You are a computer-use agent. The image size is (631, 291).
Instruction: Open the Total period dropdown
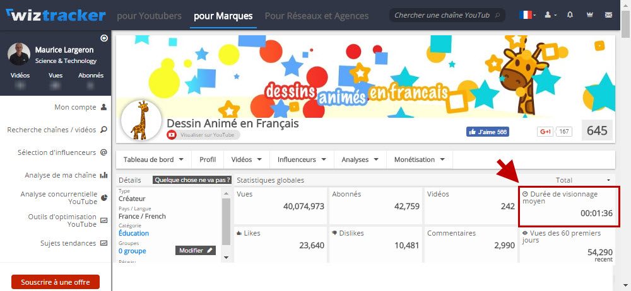coord(582,180)
